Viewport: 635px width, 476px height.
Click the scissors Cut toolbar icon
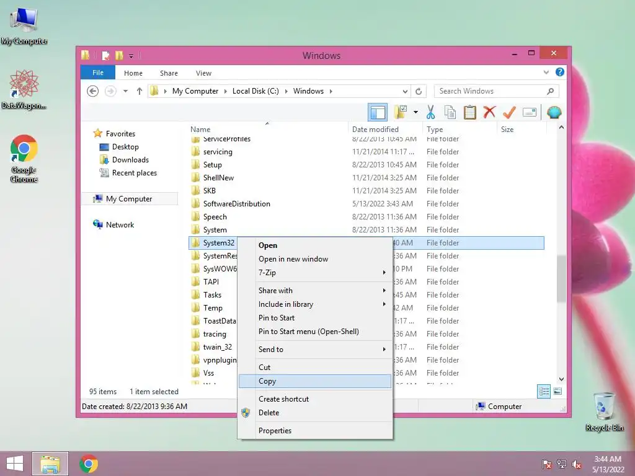(x=430, y=112)
